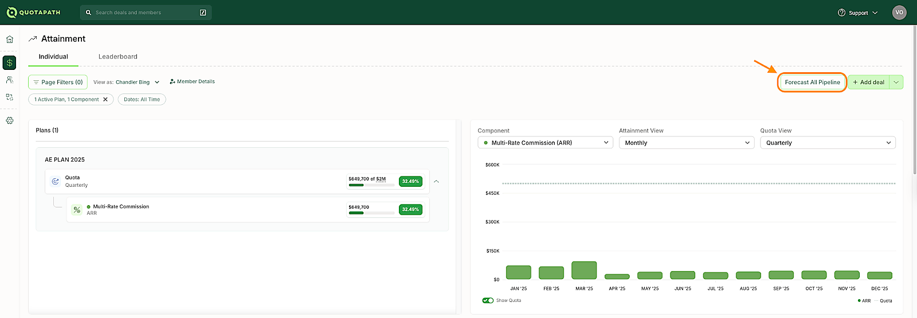Image resolution: width=917 pixels, height=318 pixels.
Task: Open Page Filters (0)
Action: click(58, 82)
